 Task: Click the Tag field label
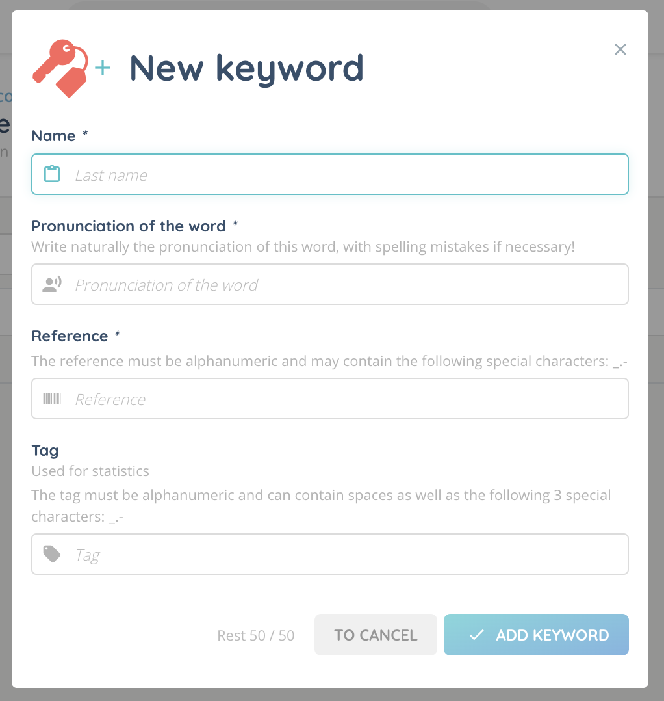pyautogui.click(x=45, y=451)
